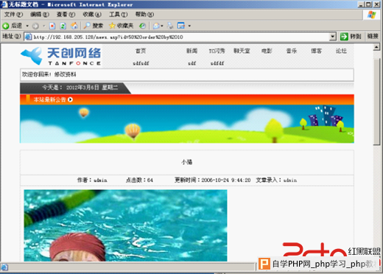Stop page loading with the red X icon
Image resolution: width=383 pixels, height=274 pixels.
click(52, 26)
